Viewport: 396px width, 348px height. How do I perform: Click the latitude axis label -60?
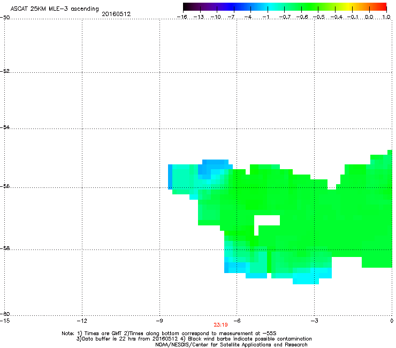[5, 314]
